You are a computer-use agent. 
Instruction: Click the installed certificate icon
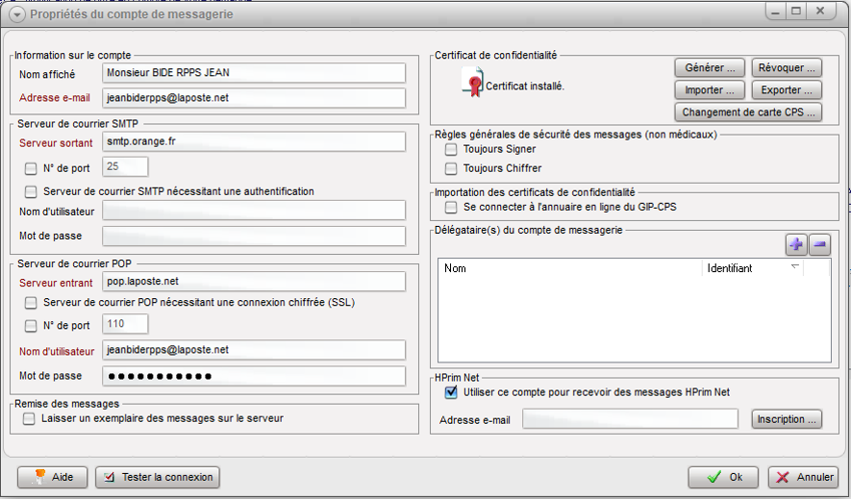coord(472,85)
